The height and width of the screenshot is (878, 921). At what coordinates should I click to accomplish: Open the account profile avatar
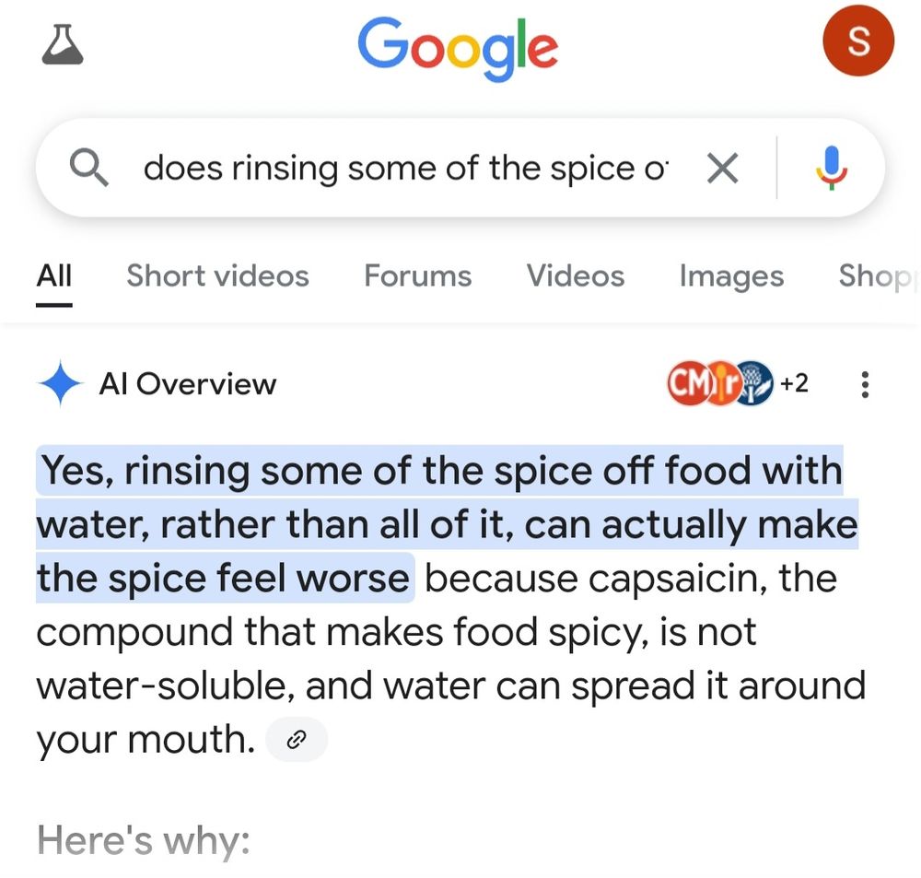pyautogui.click(x=857, y=42)
